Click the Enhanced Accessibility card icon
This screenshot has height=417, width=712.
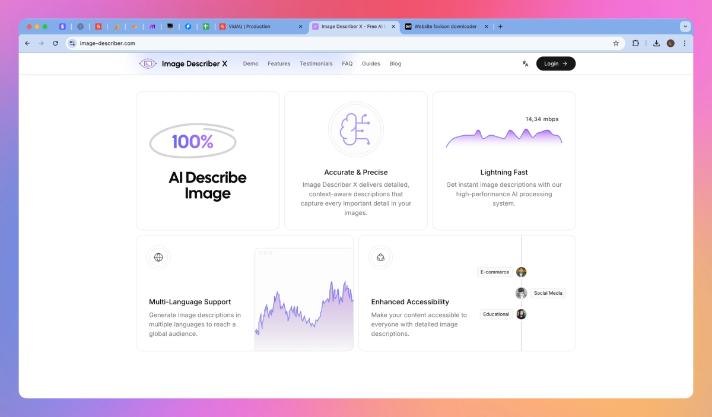point(380,257)
